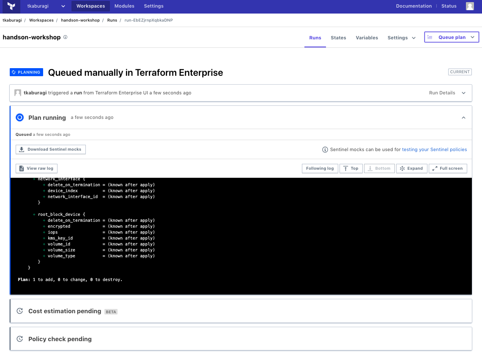Click the Terraform logo icon
482x353 pixels.
click(11, 6)
